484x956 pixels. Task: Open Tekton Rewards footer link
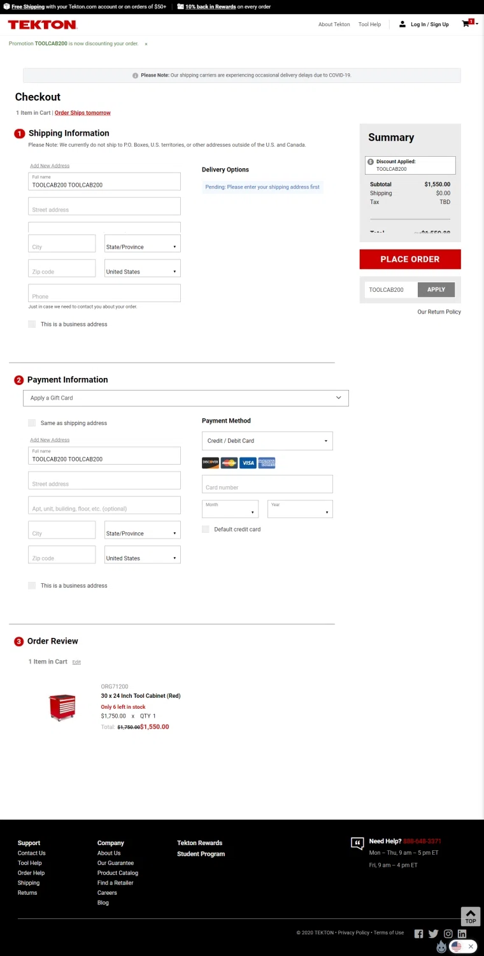point(199,843)
